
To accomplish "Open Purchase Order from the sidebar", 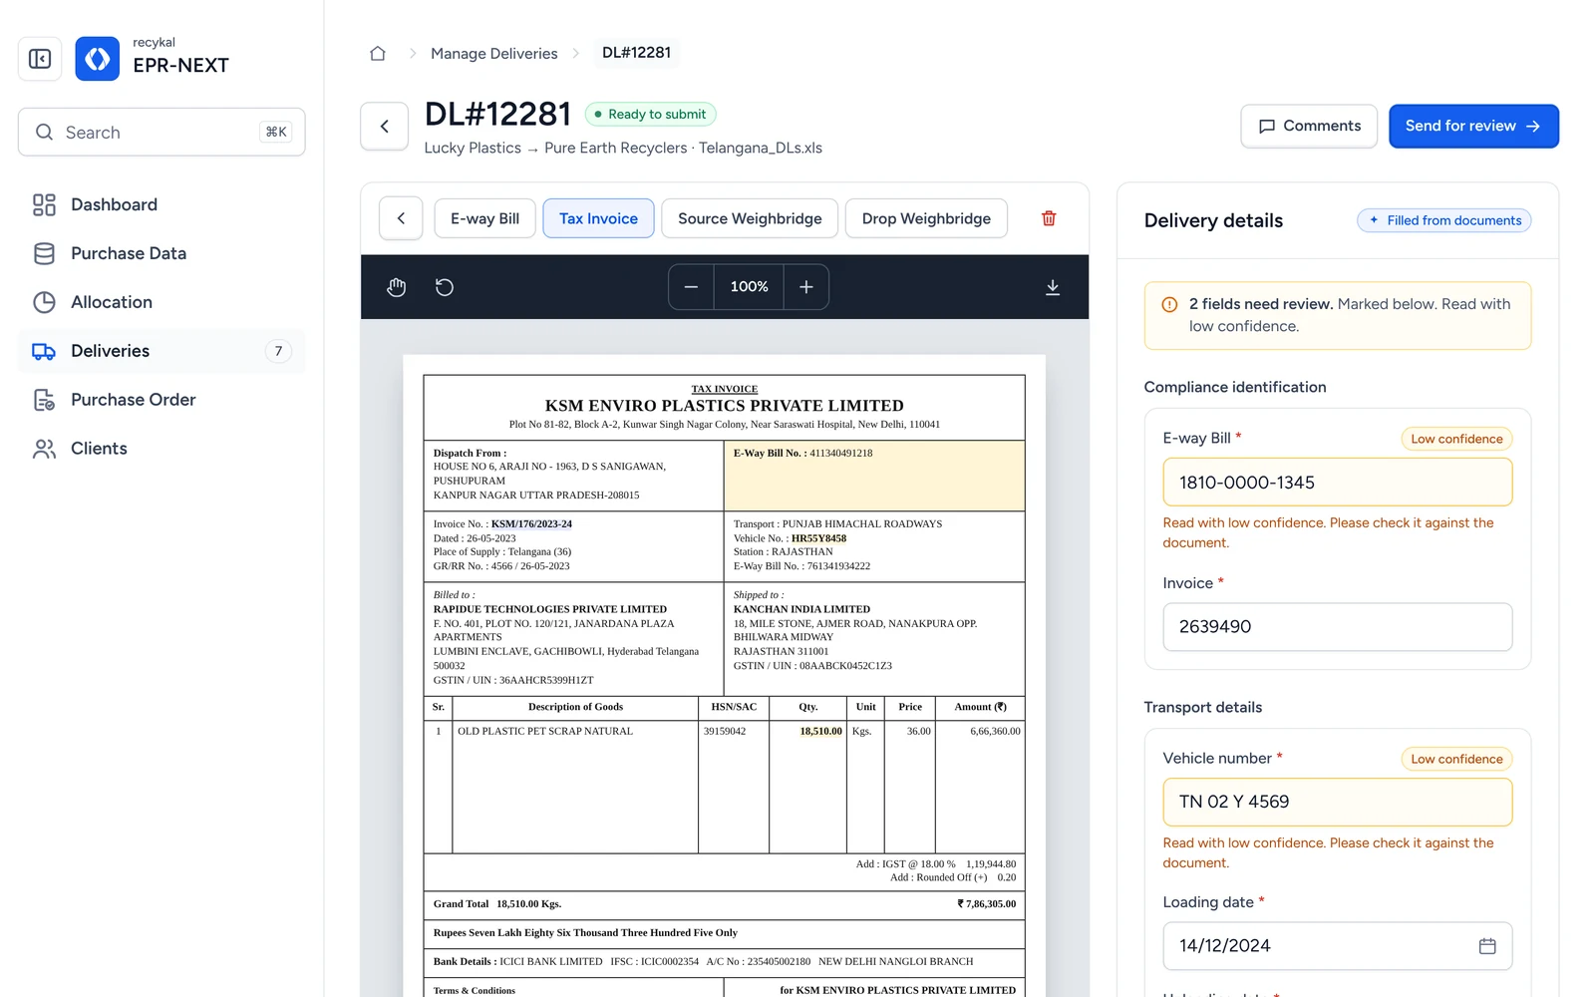I will 161,400.
